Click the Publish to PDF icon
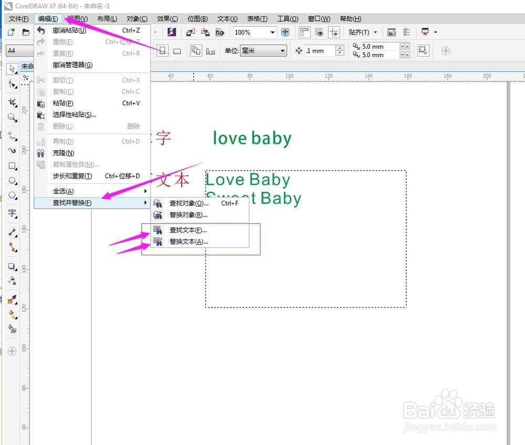 point(219,32)
